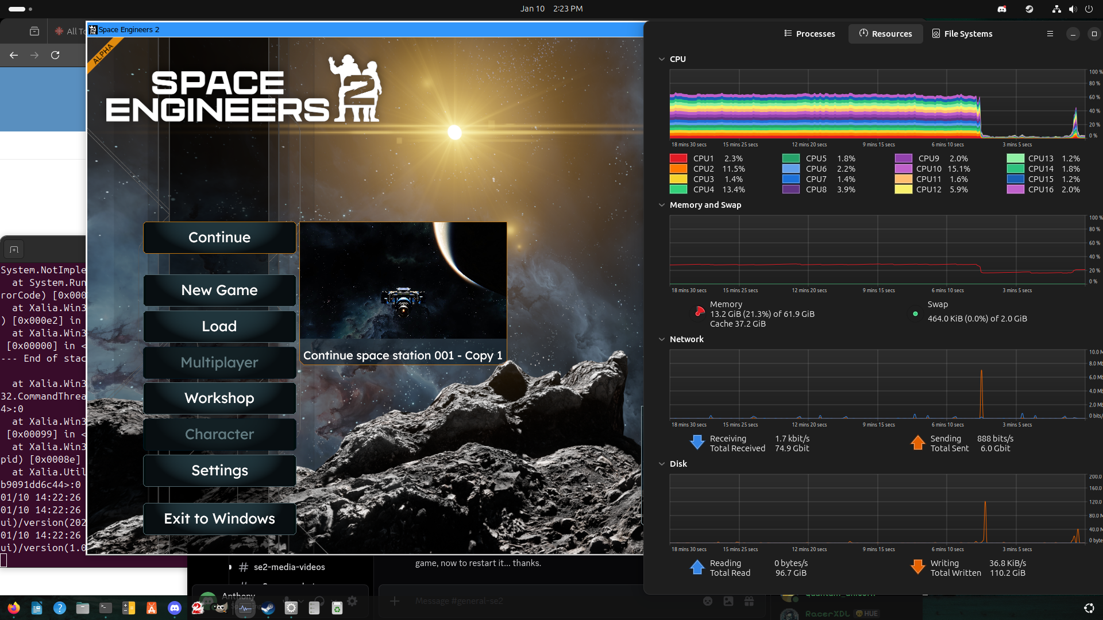This screenshot has width=1103, height=620.
Task: Switch to the File Systems tab
Action: [962, 34]
